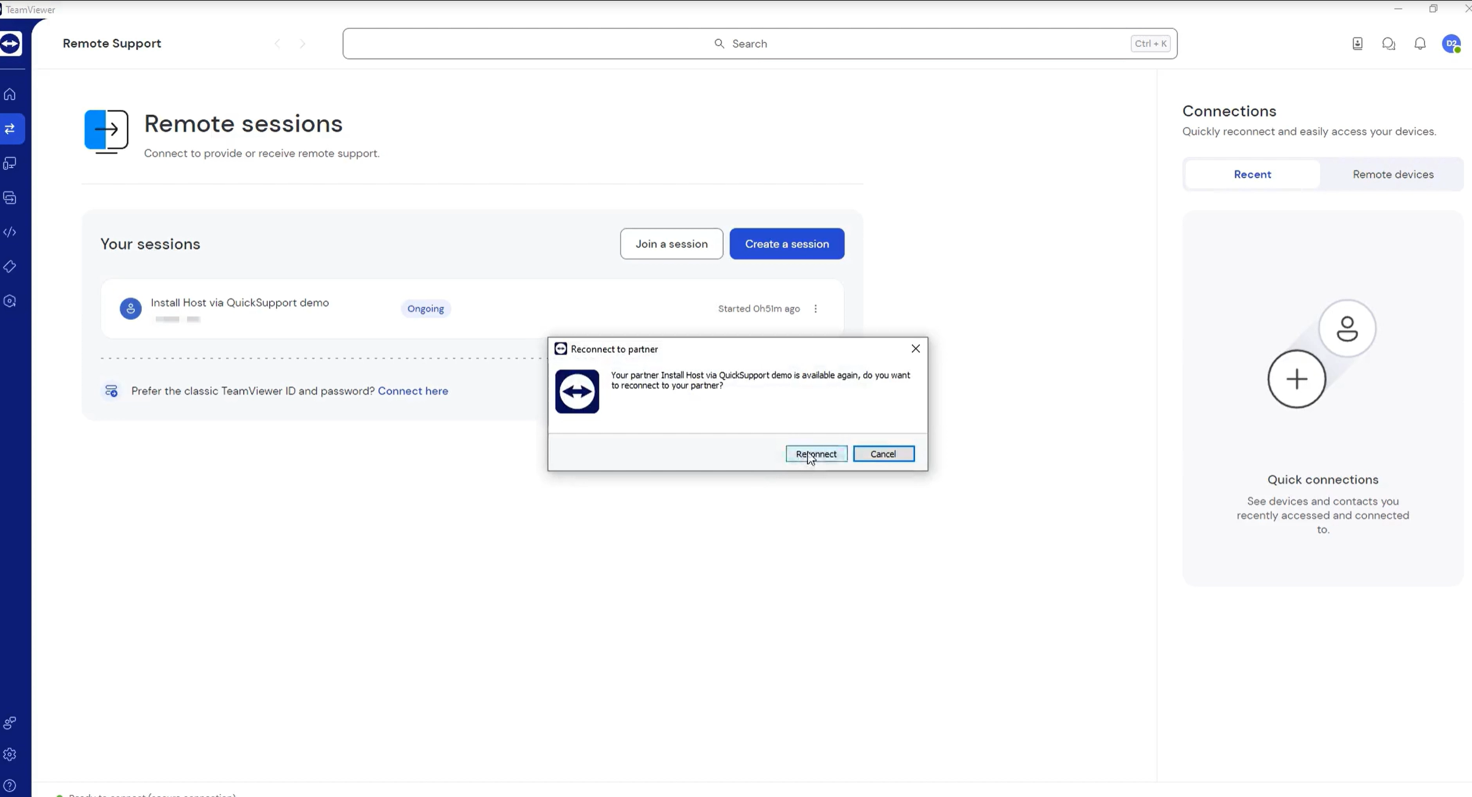
Task: Click the tag-shaped sidebar icon
Action: point(10,267)
